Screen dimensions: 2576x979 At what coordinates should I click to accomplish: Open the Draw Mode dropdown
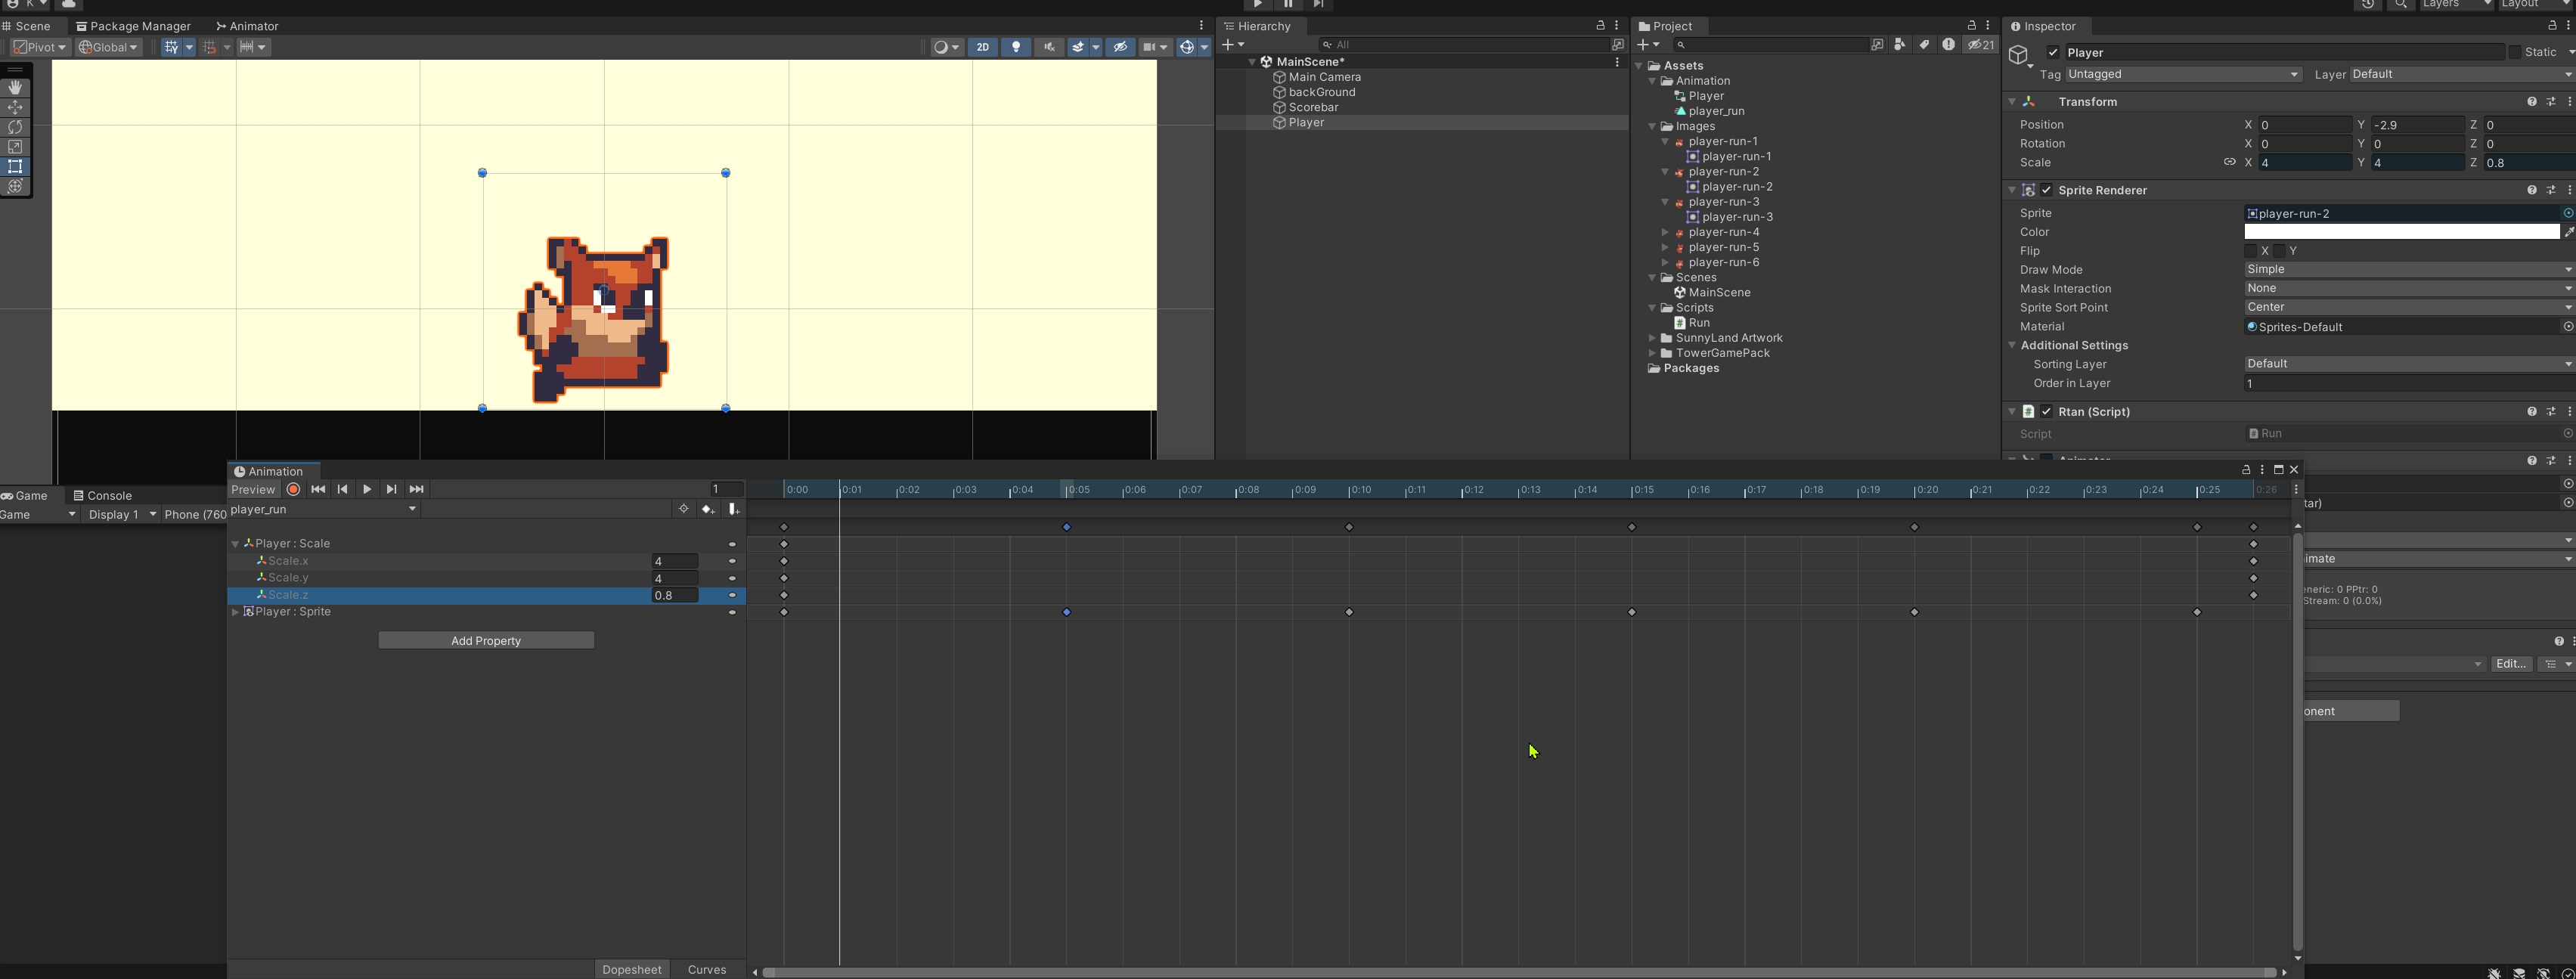(x=2410, y=270)
